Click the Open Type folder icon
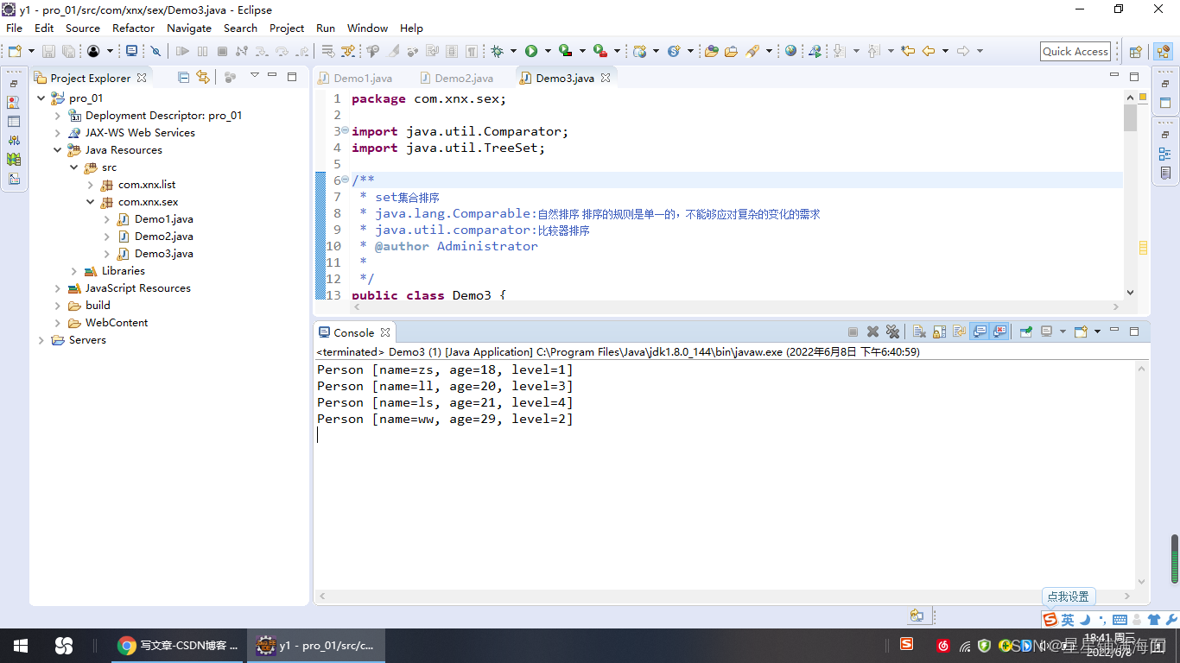The width and height of the screenshot is (1180, 663). 711,51
